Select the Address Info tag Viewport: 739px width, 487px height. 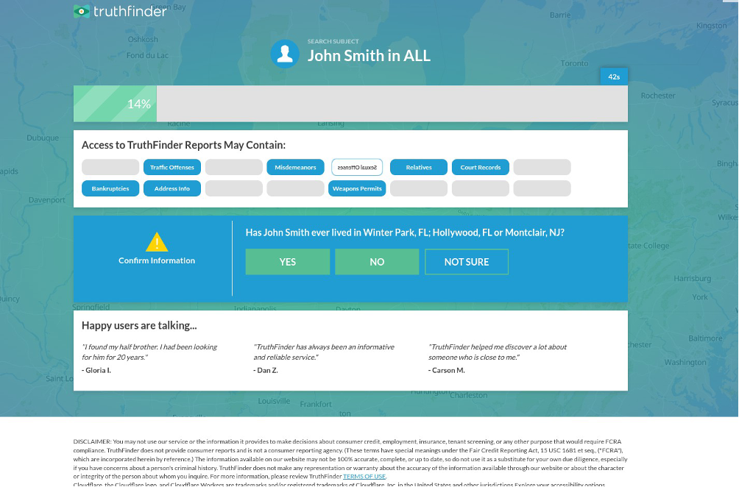tap(172, 189)
